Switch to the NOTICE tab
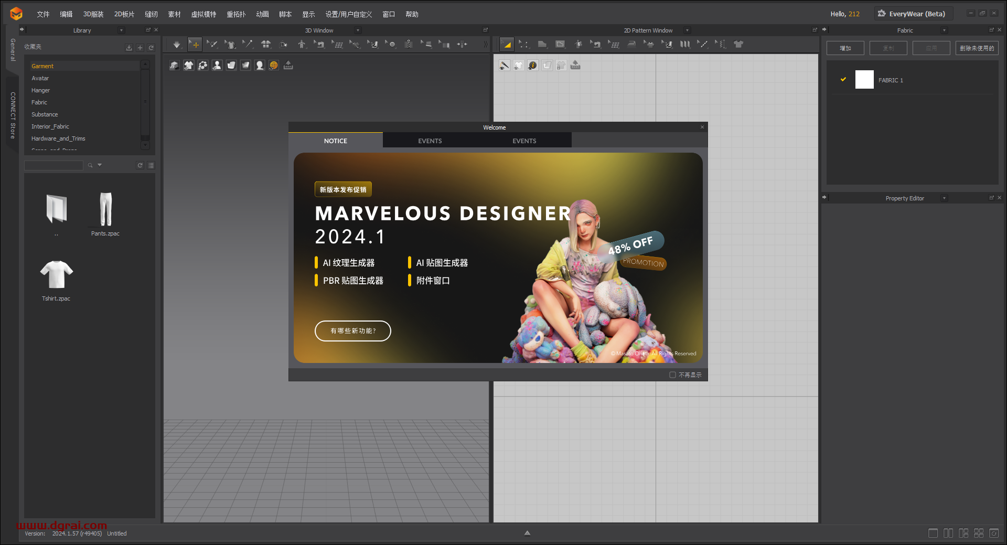Viewport: 1007px width, 545px height. coord(336,141)
